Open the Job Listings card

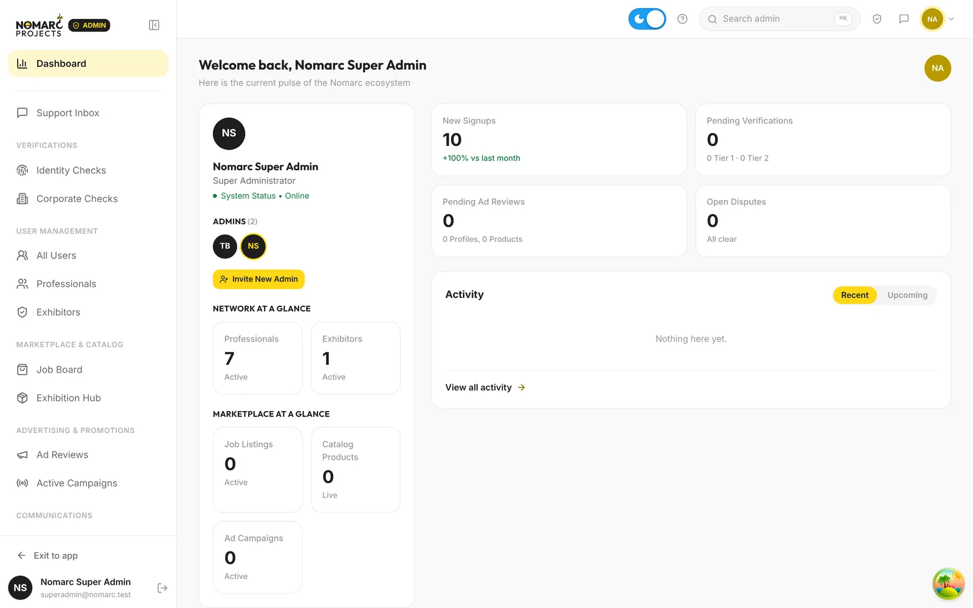(258, 470)
